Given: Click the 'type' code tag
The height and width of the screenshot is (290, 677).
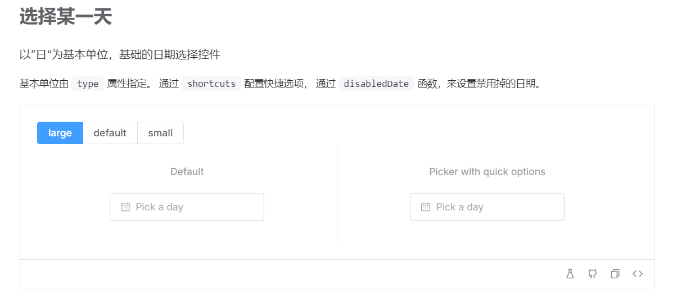Looking at the screenshot, I should pyautogui.click(x=88, y=84).
